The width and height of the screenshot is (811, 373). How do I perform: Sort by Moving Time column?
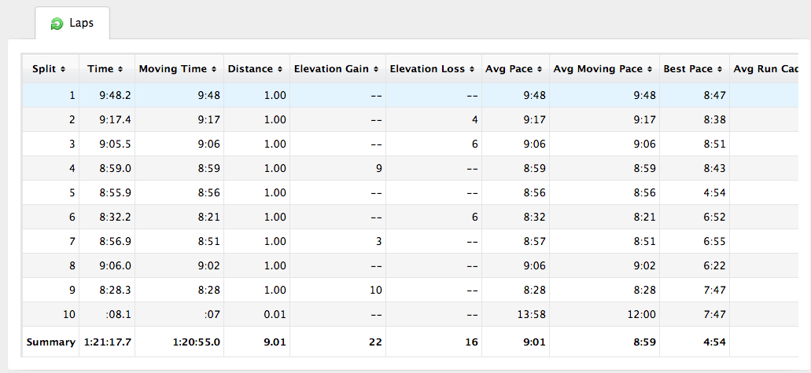[178, 69]
